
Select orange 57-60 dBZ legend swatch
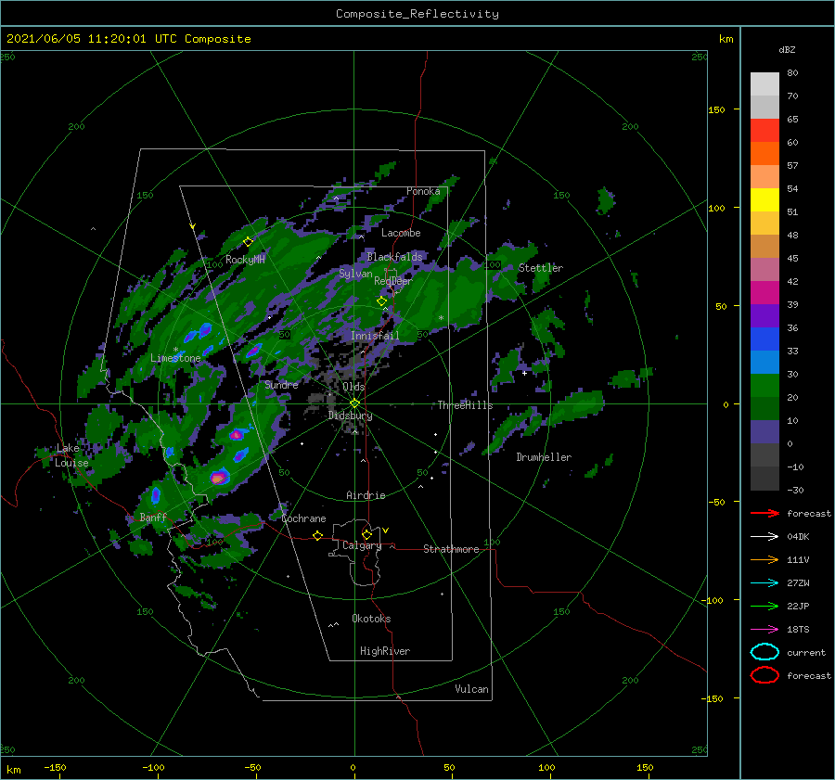pos(764,154)
